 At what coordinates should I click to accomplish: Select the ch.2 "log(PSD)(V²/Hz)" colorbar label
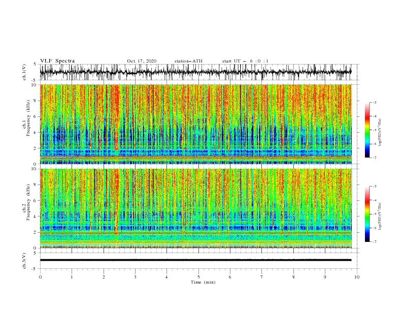click(380, 216)
